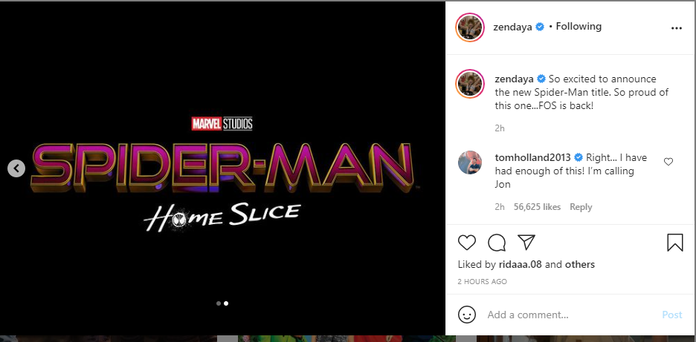696x342 pixels.
Task: Open the three-dot more options menu
Action: tap(676, 27)
